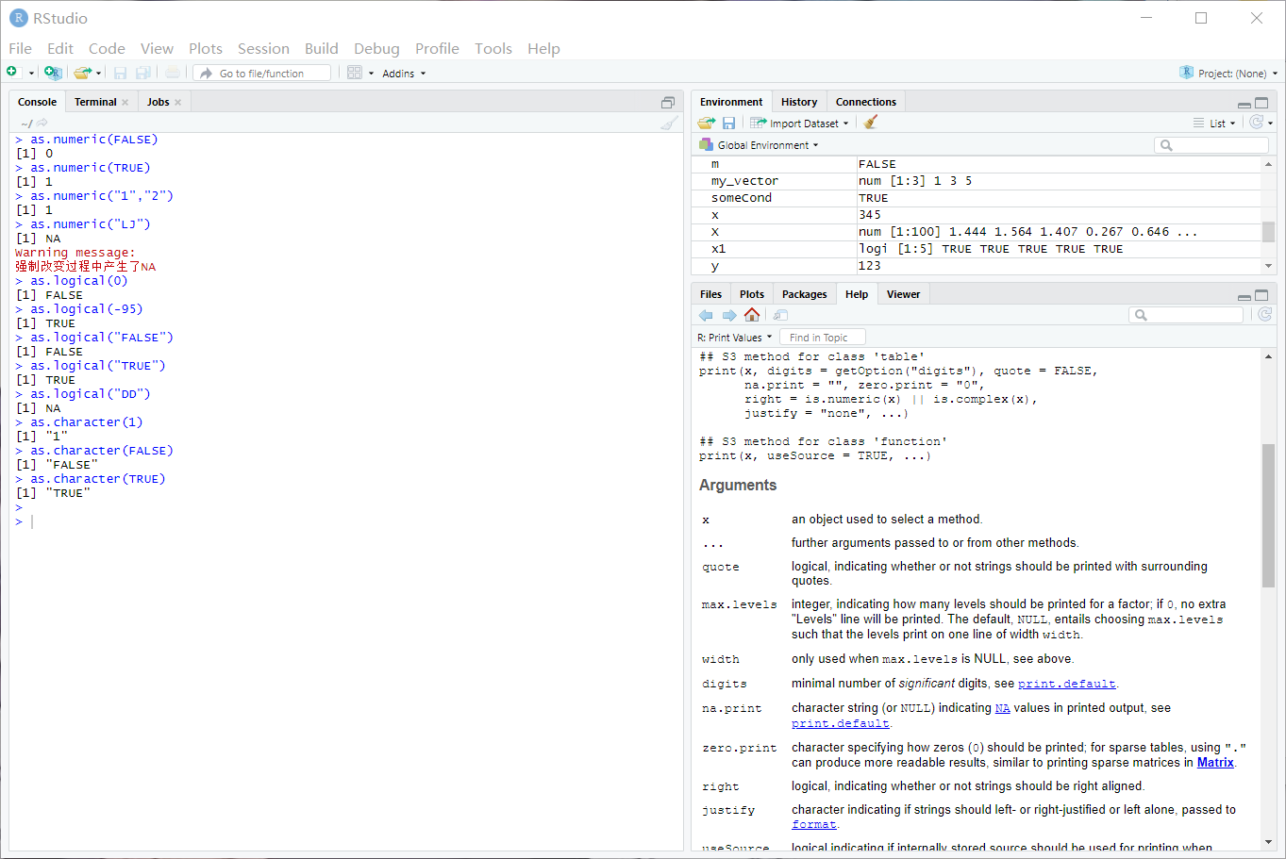Screen dimensions: 1286x859
Task: Click the Create a Project icon
Action: [x=53, y=73]
